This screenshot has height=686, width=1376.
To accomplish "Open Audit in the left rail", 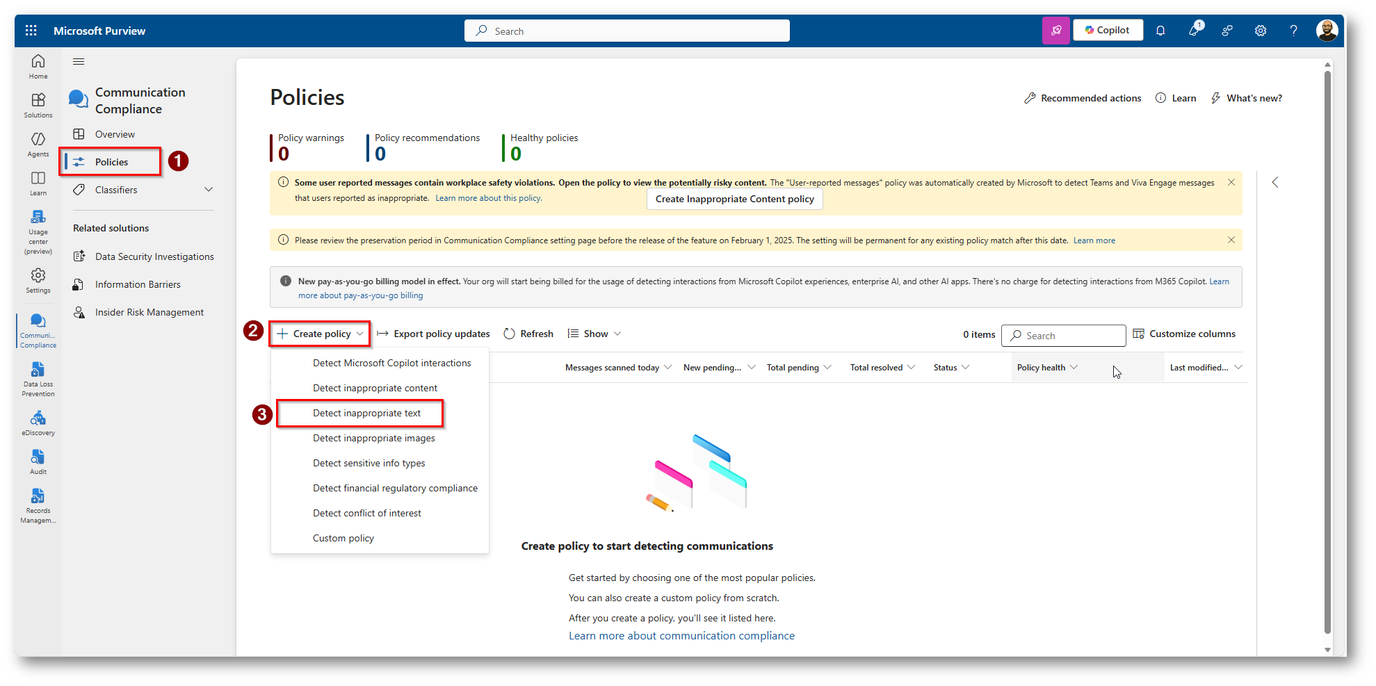I will pos(38,462).
